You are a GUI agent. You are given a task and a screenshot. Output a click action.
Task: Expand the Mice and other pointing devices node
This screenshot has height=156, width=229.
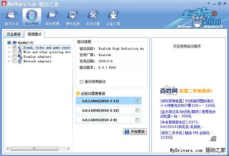[9, 52]
